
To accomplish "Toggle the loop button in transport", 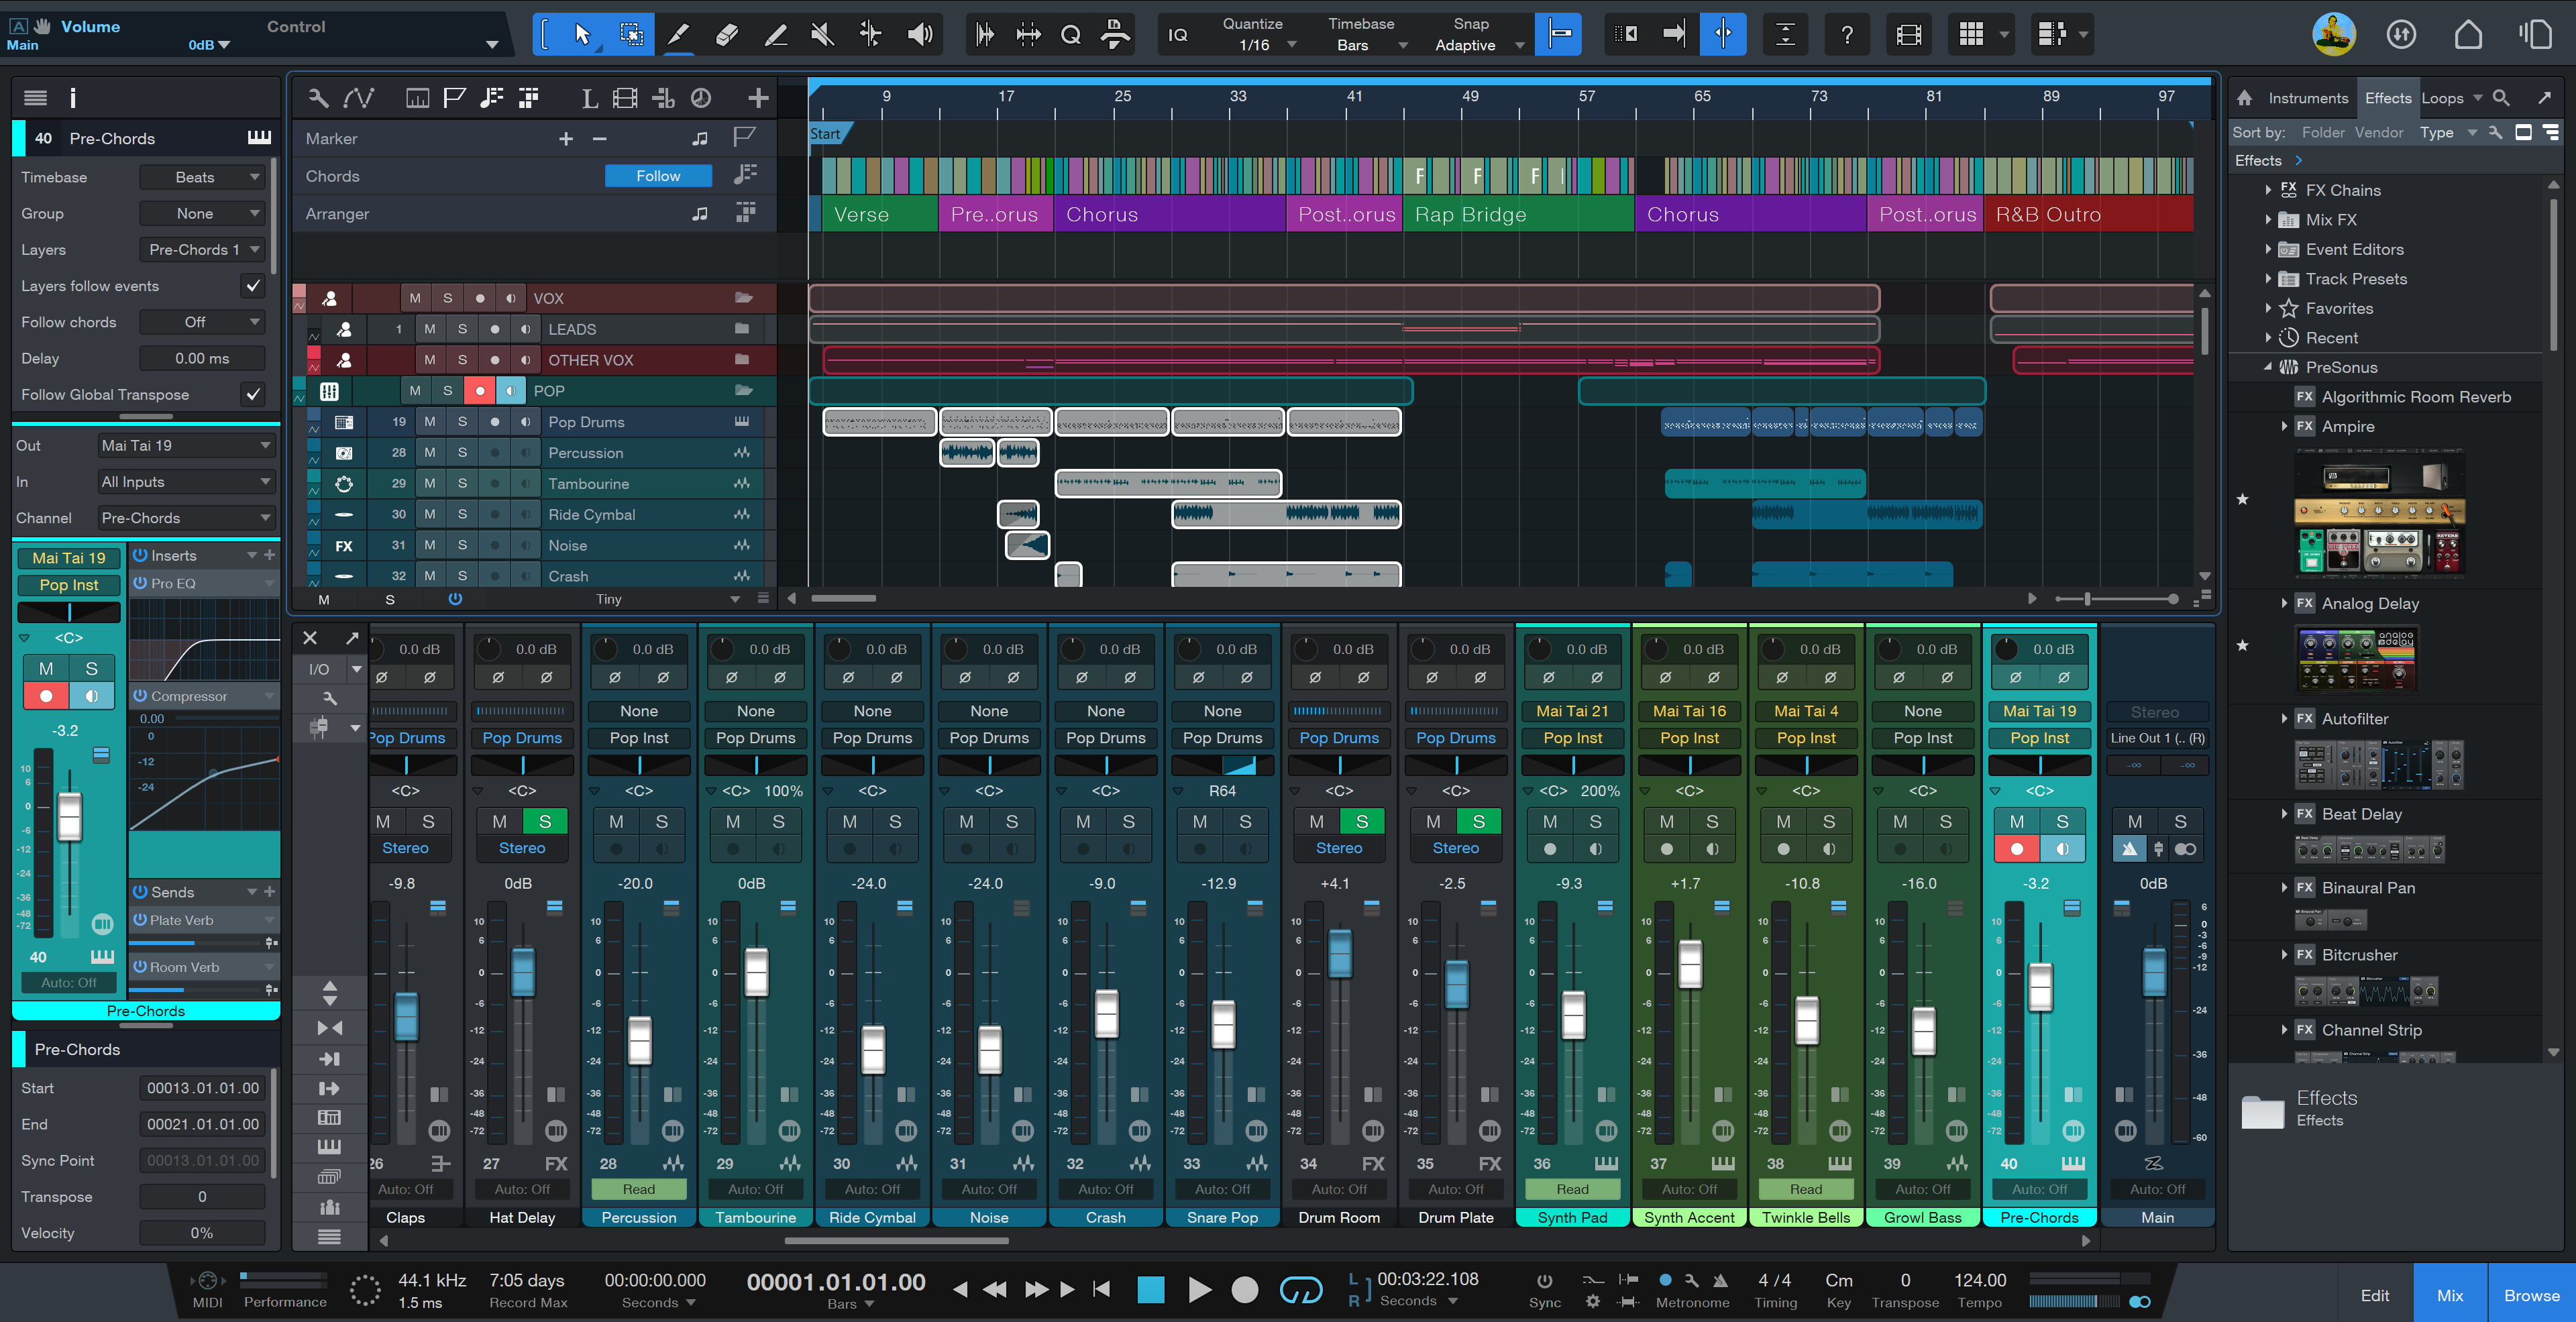I will [x=1300, y=1290].
